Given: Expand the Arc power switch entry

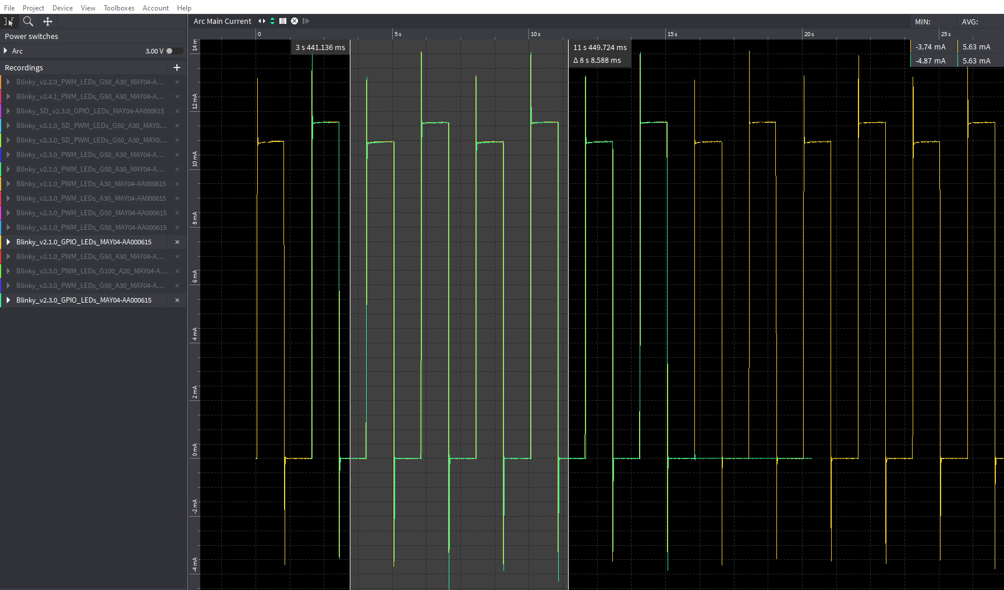Looking at the screenshot, I should 6,51.
